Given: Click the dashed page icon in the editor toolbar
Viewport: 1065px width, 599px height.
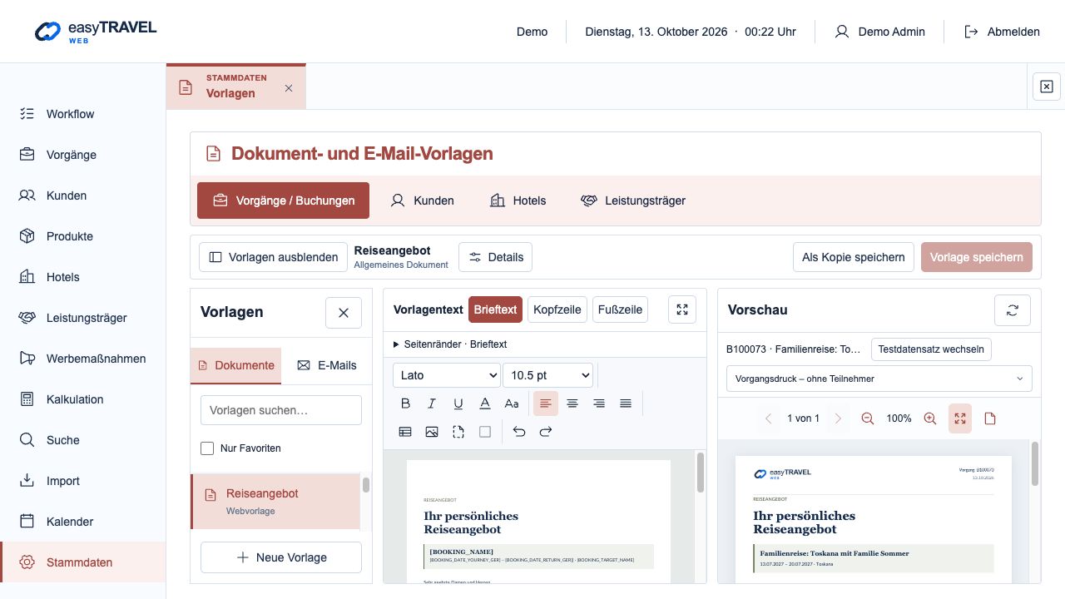Looking at the screenshot, I should pyautogui.click(x=458, y=432).
